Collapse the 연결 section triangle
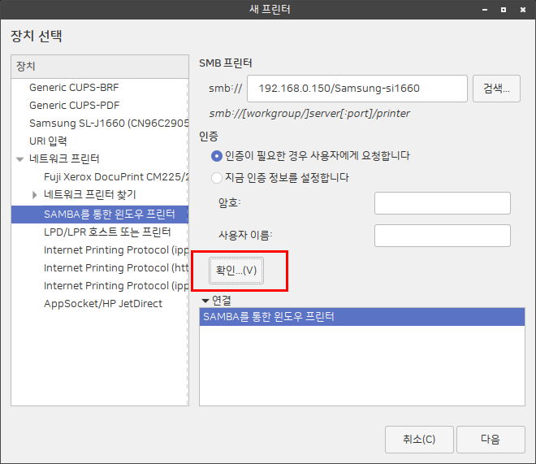 pyautogui.click(x=205, y=300)
